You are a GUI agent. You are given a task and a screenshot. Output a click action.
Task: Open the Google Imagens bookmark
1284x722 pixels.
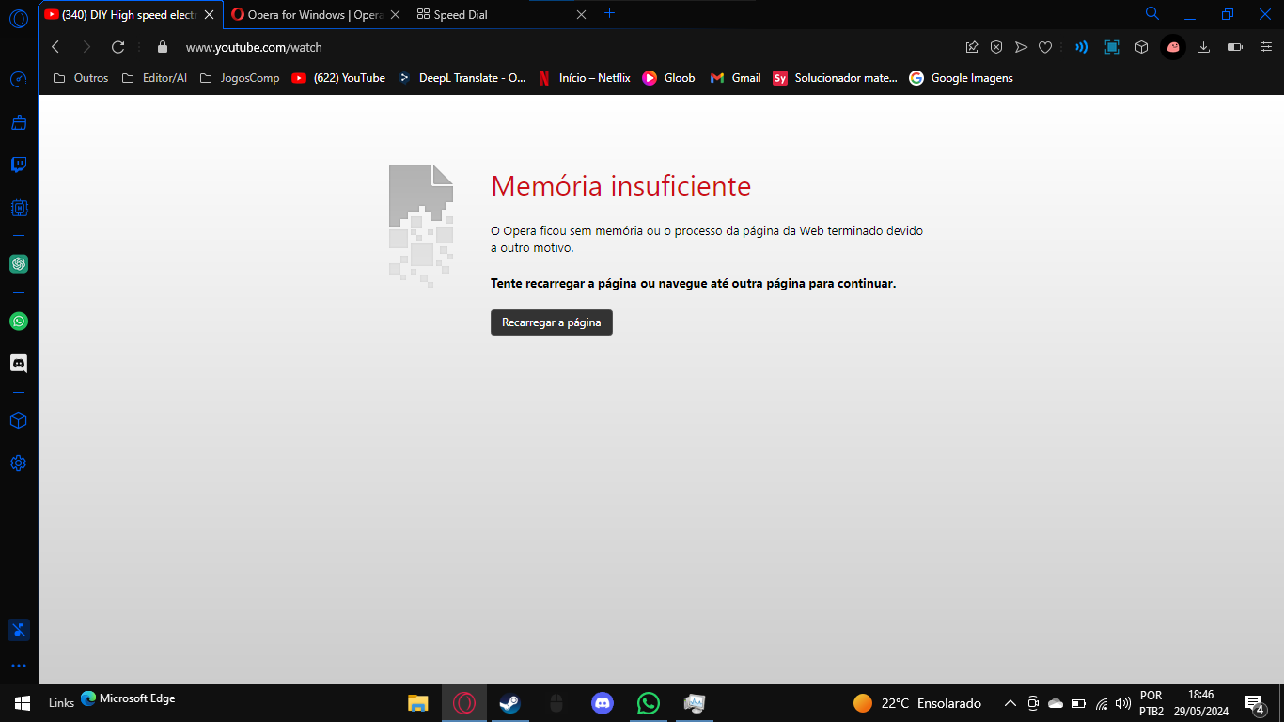(x=961, y=78)
